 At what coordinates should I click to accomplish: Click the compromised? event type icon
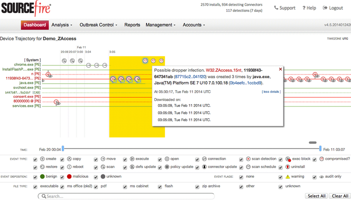click(322, 159)
